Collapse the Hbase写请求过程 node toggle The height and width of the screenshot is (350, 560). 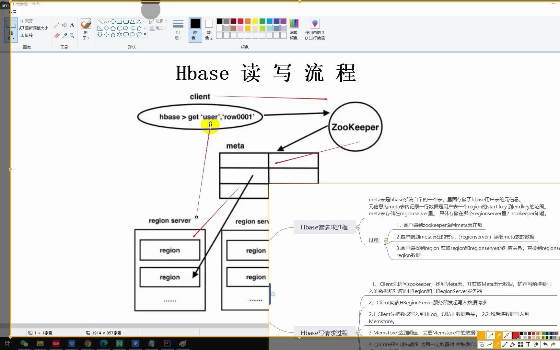point(358,333)
